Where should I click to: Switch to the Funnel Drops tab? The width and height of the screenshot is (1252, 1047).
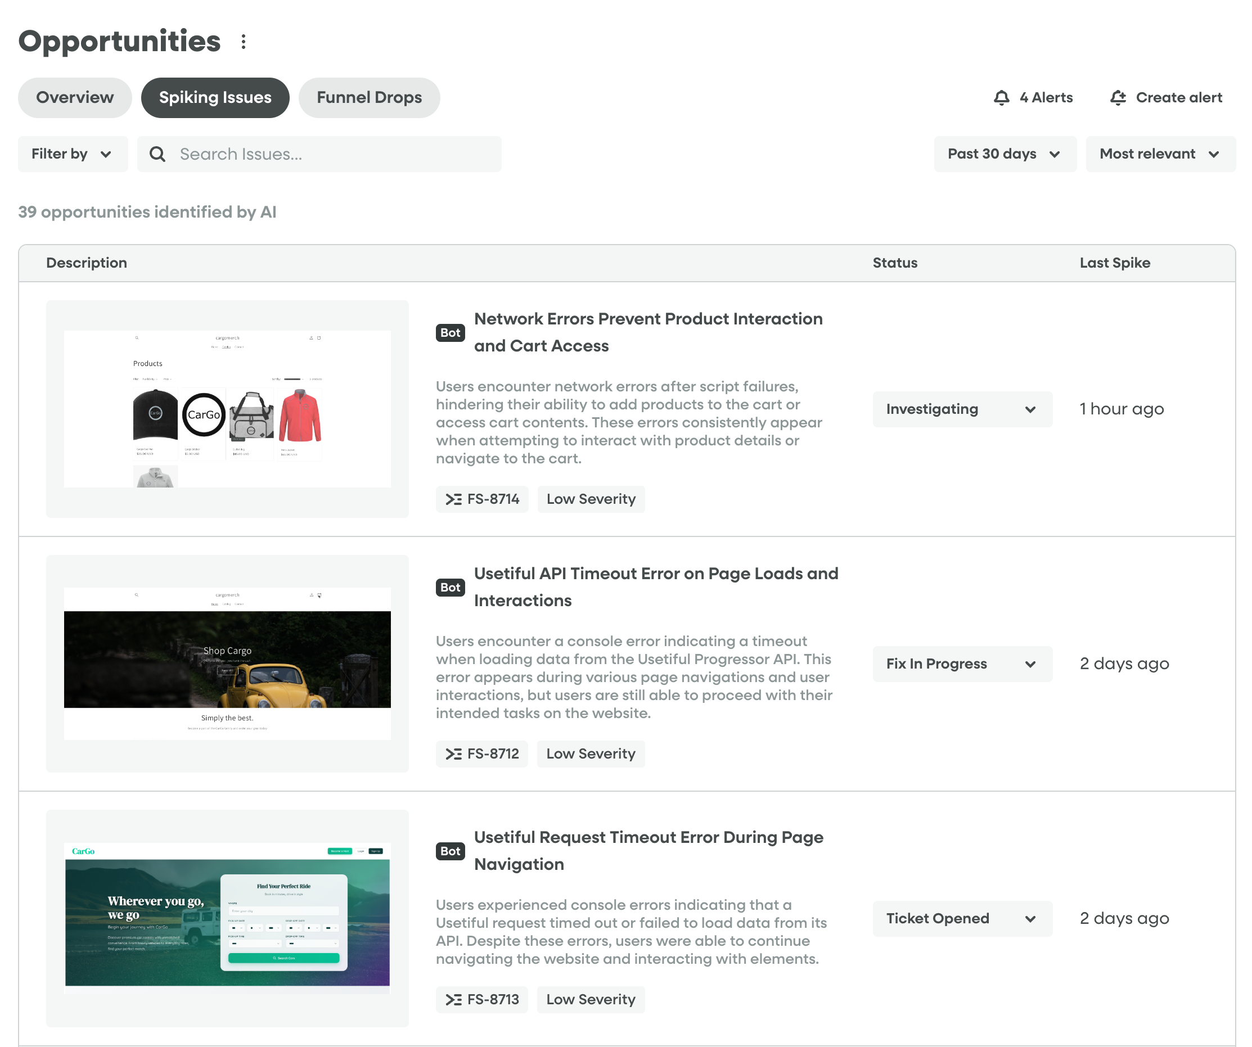pos(369,98)
